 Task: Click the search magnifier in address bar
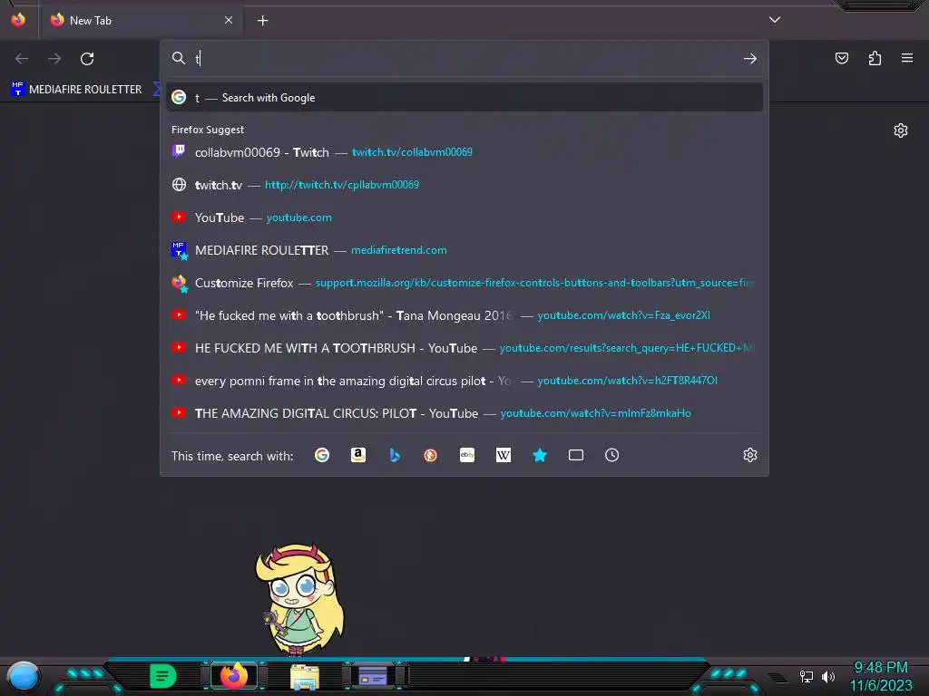pos(179,58)
